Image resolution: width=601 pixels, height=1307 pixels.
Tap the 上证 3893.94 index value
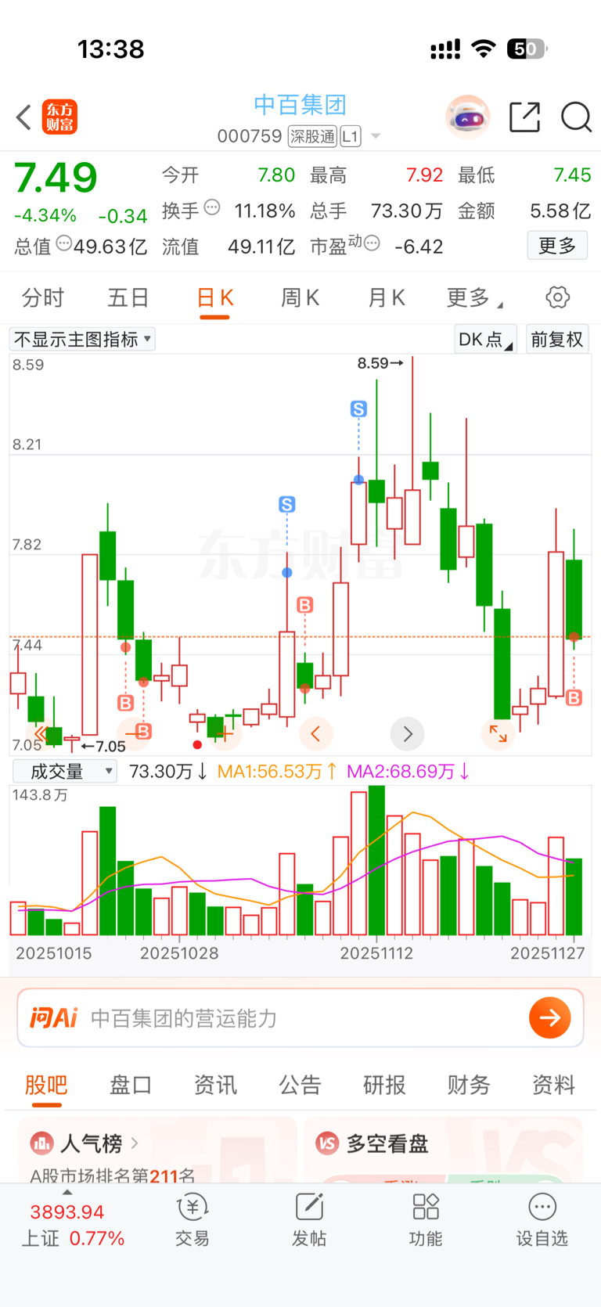click(67, 1212)
